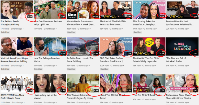199x105 pixels.
Task: Open 'I take out my eye' thumbnail
Action: (x=50, y=83)
